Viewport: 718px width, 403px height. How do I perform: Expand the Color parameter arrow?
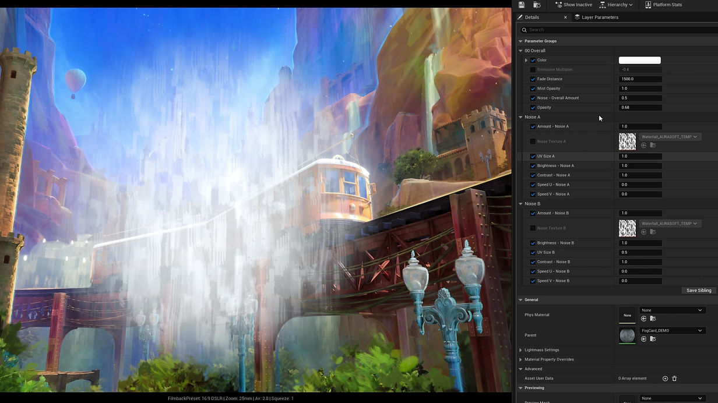(526, 60)
